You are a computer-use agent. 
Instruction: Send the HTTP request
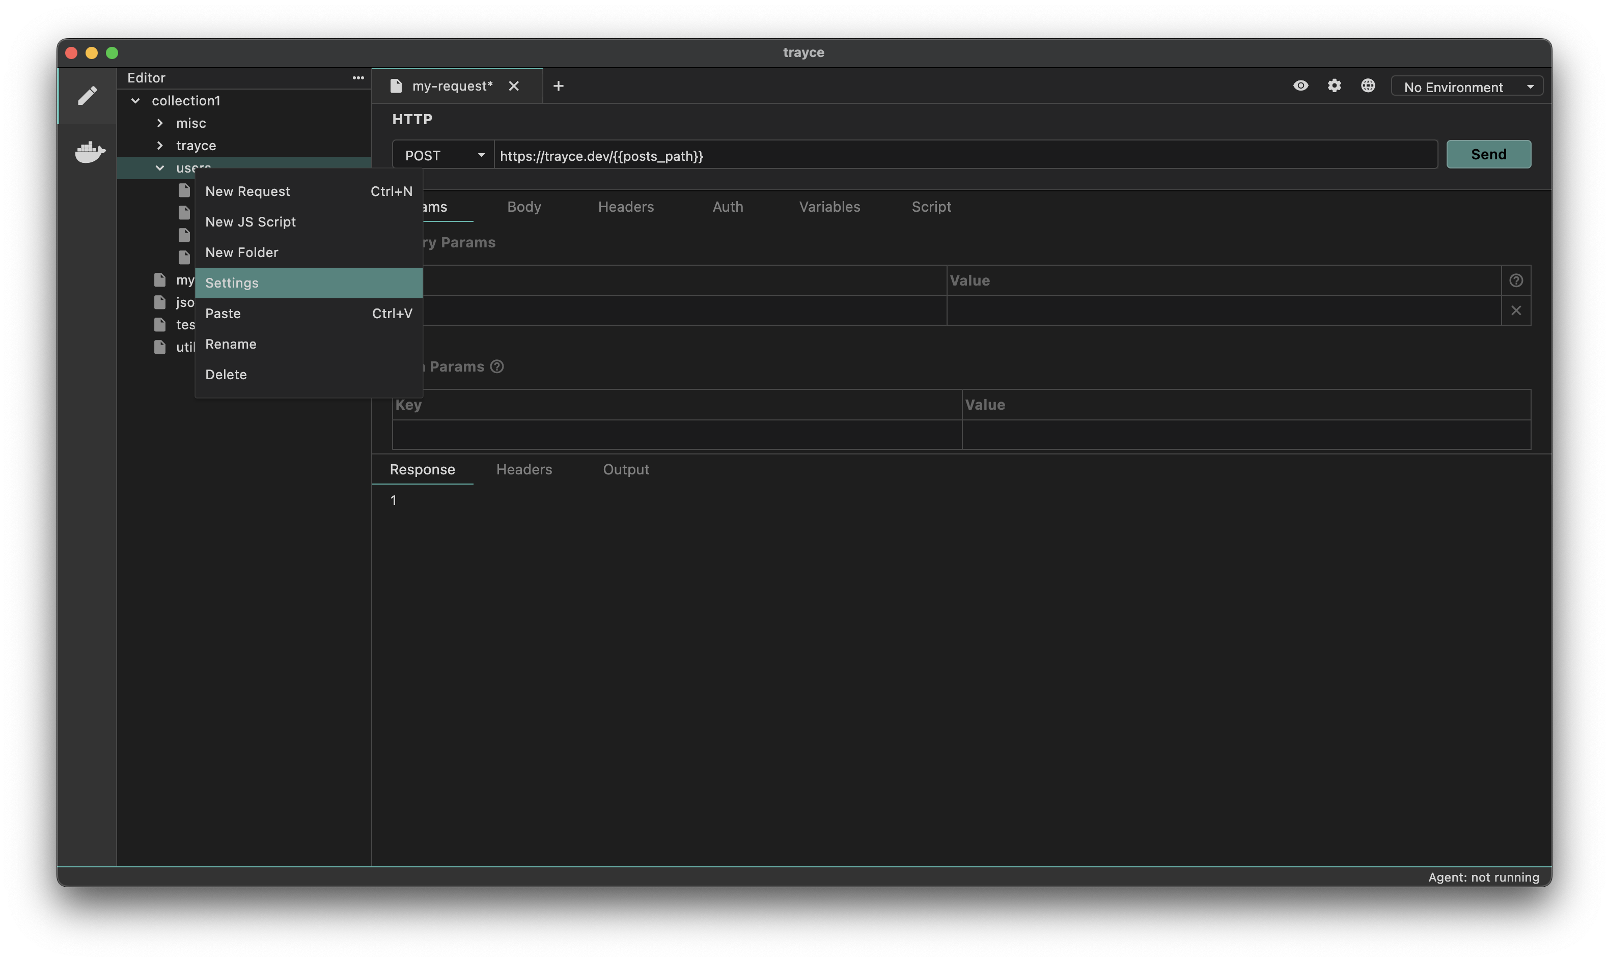coord(1488,154)
